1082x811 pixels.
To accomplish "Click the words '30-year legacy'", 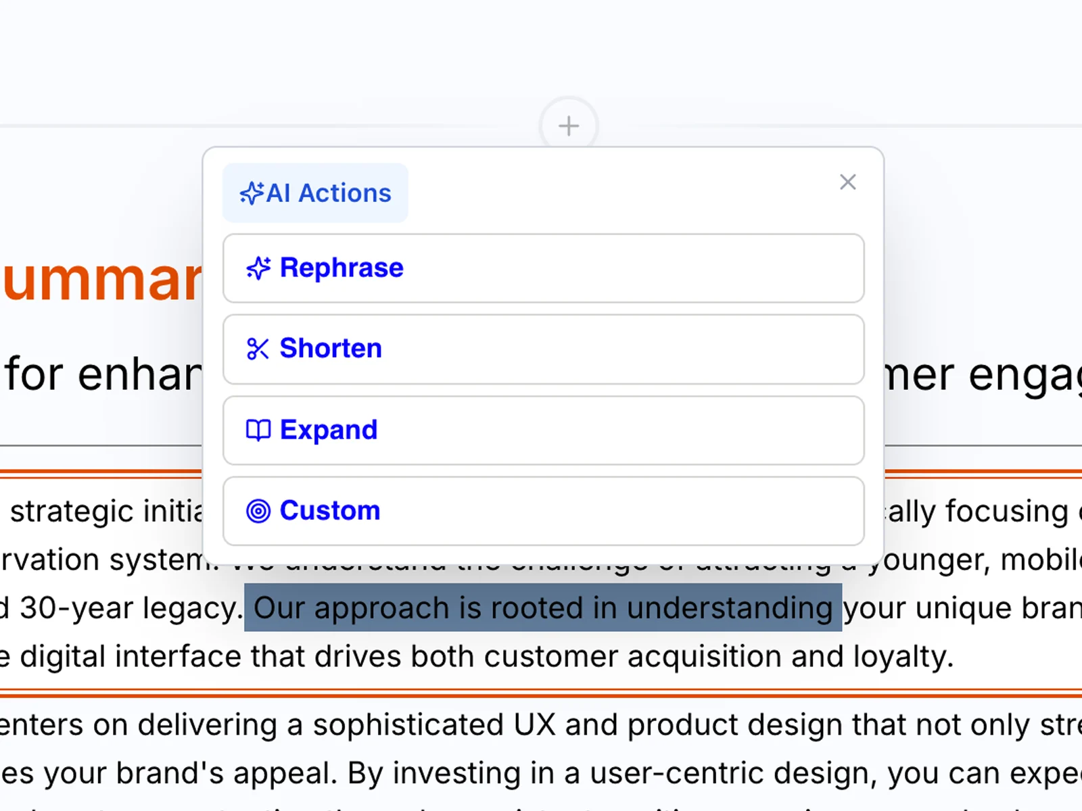I will pos(128,608).
